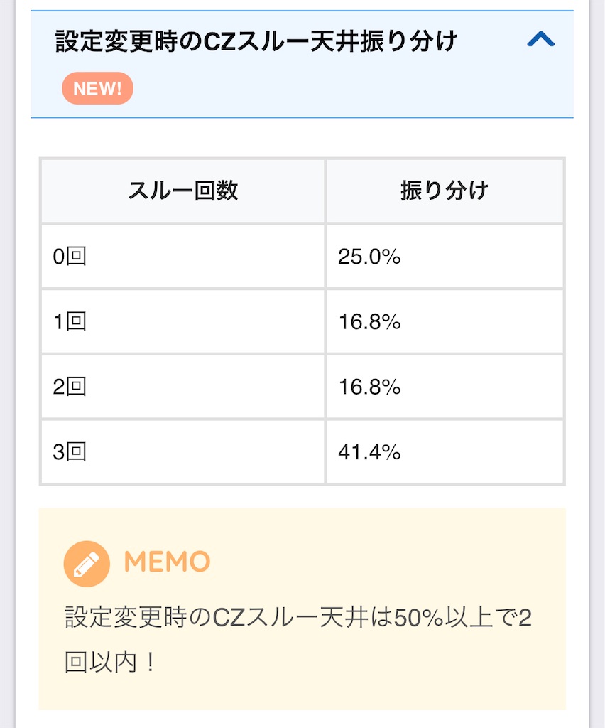
Task: Click the 0回 row label
Action: (x=70, y=256)
